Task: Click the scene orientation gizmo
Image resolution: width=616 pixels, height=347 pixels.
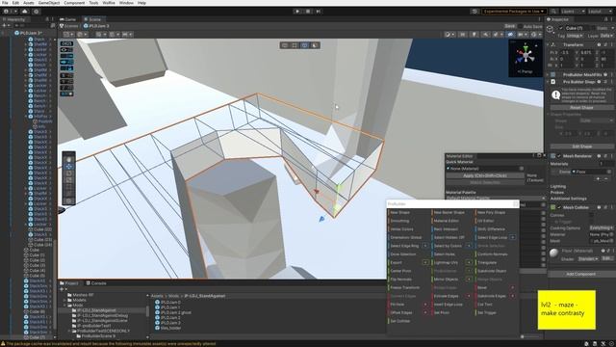Action: point(526,56)
